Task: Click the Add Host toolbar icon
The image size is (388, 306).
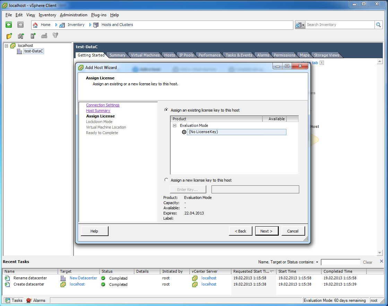Action: click(x=33, y=36)
